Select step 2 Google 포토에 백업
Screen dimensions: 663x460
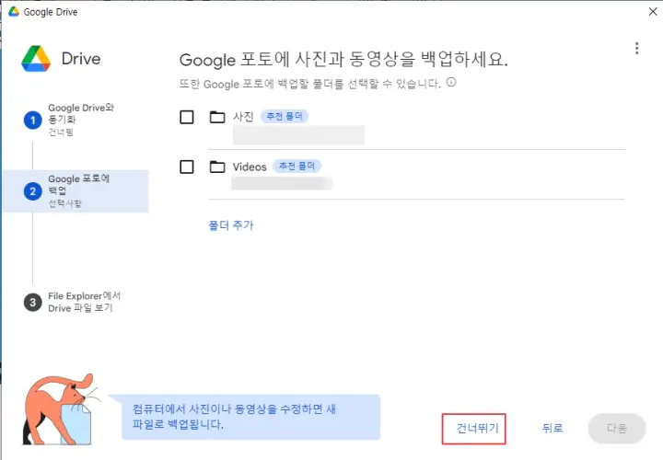click(76, 191)
